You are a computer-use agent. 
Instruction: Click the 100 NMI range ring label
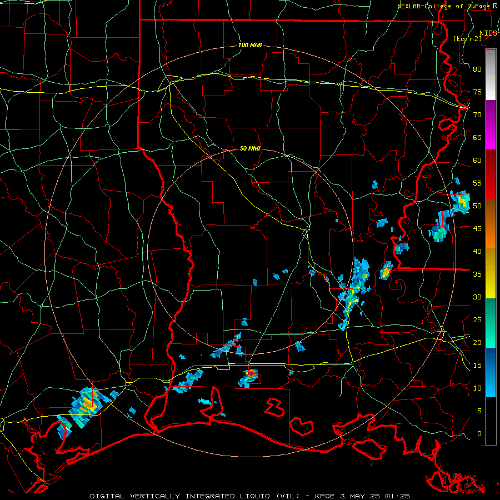coord(250,46)
